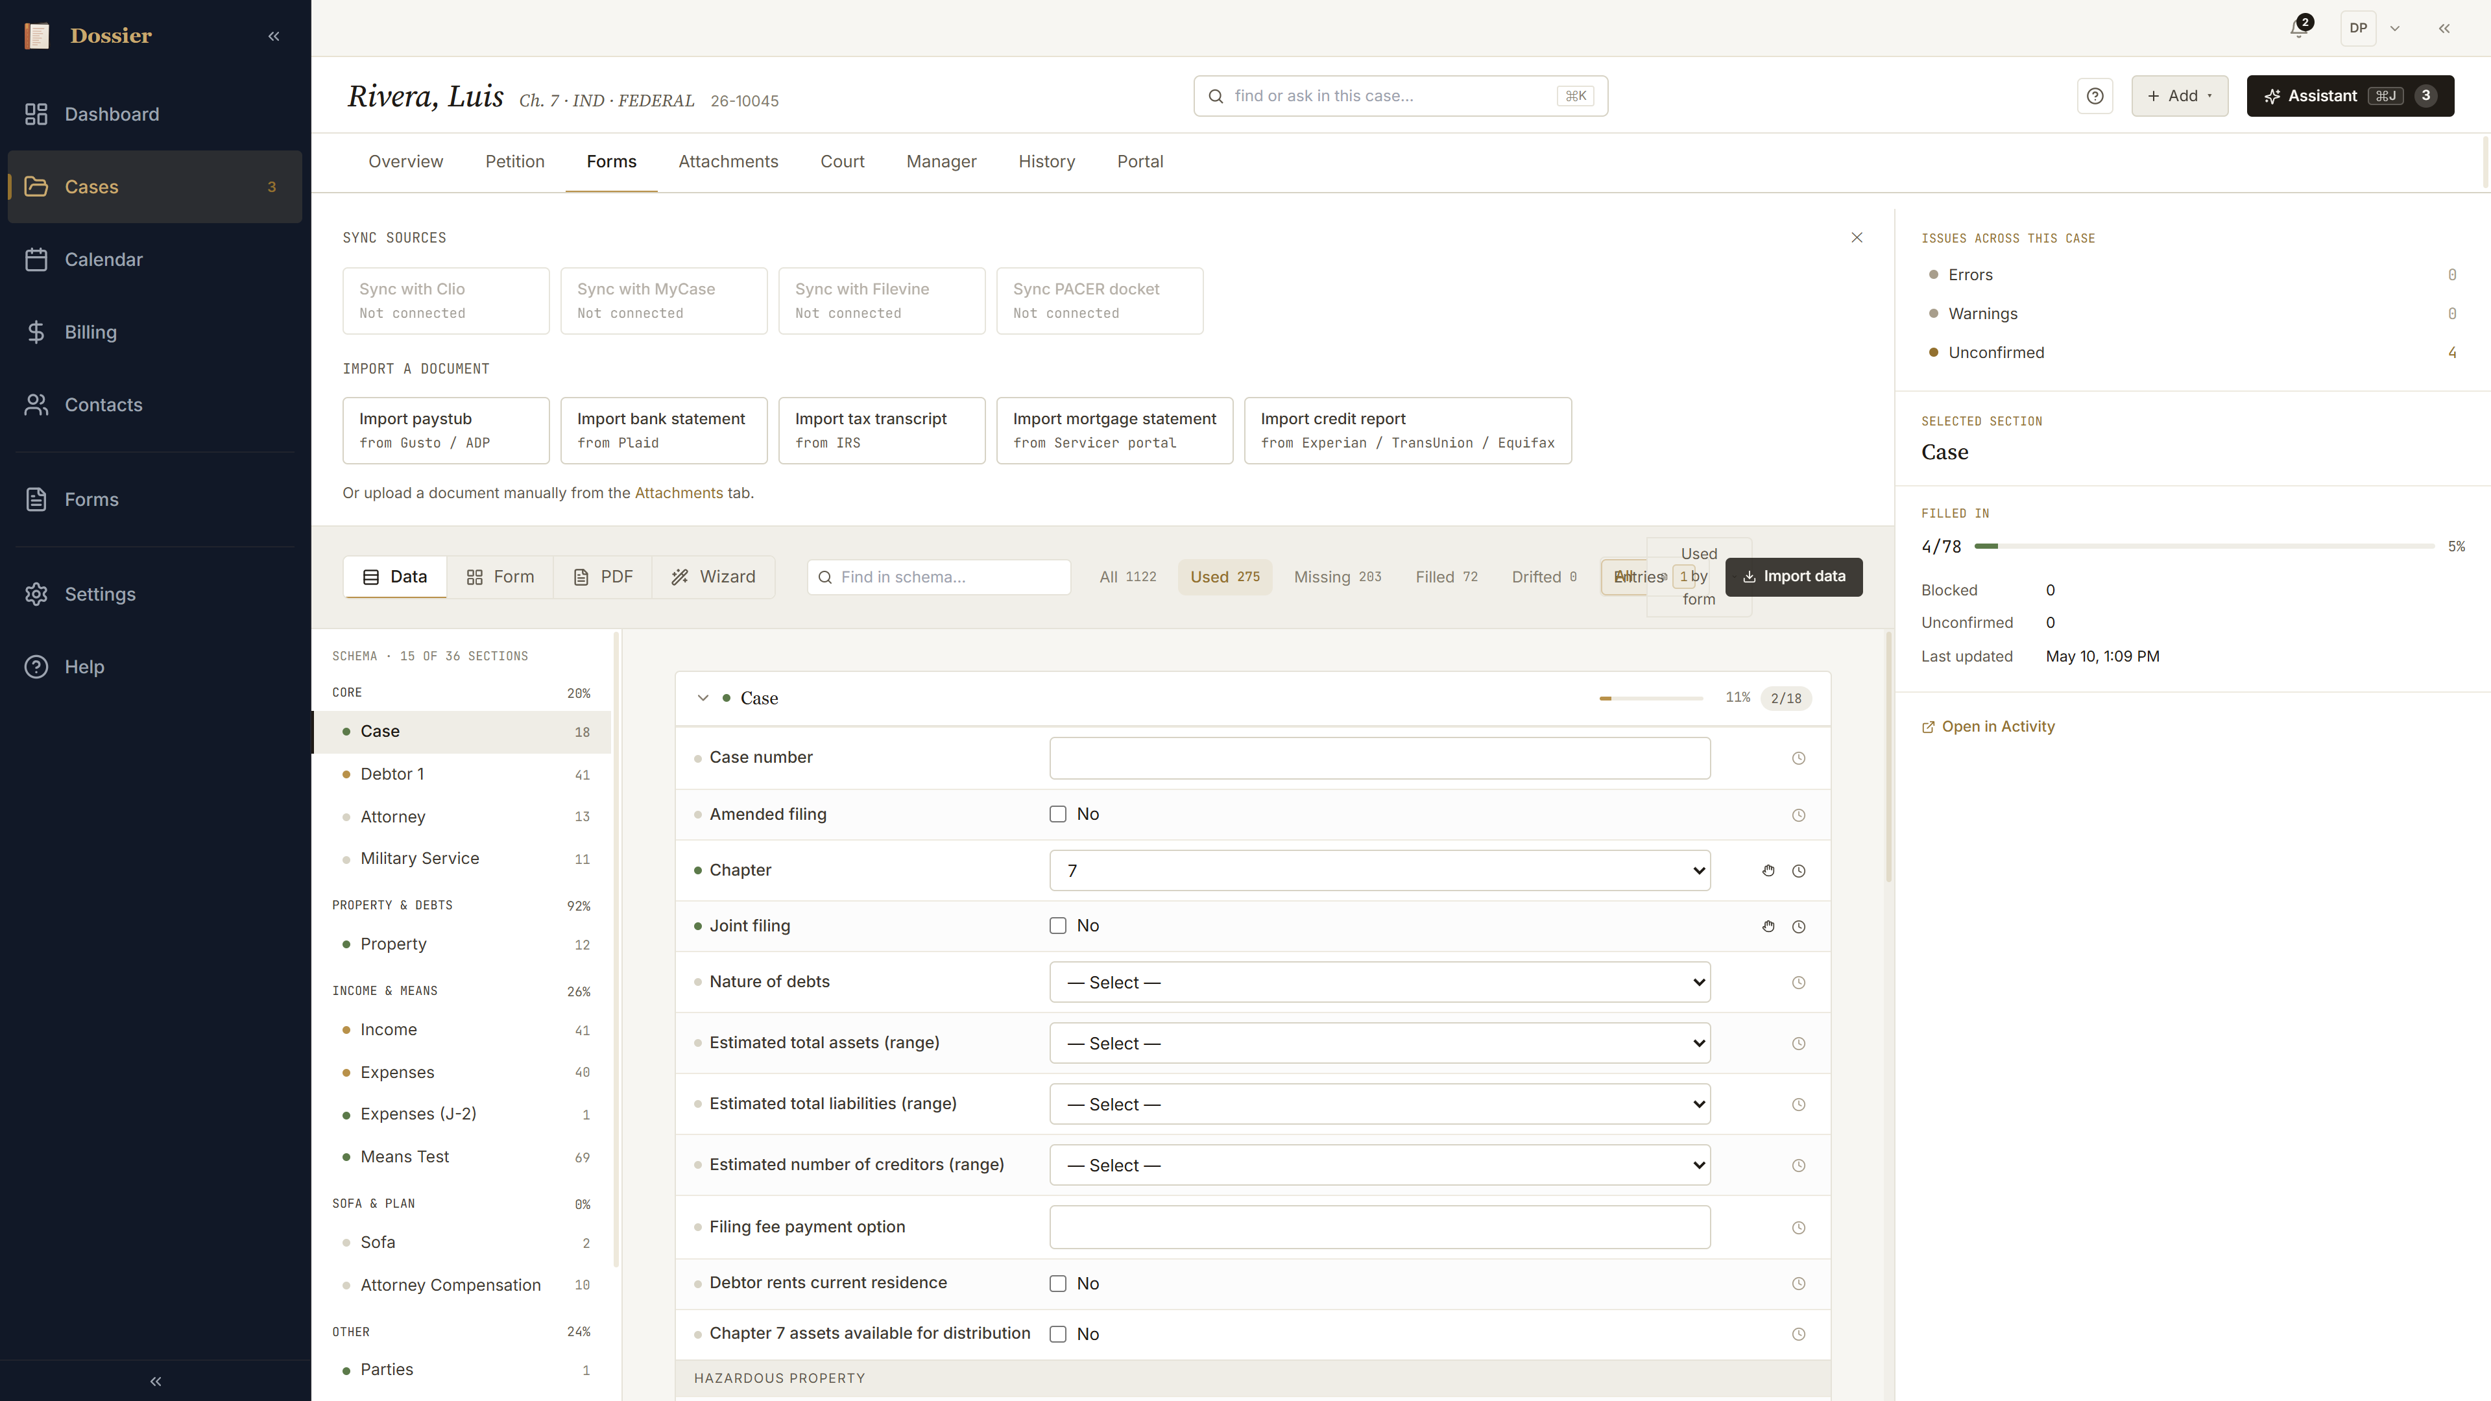2491x1401 pixels.
Task: Click the Dossier logo icon
Action: pyautogui.click(x=37, y=36)
